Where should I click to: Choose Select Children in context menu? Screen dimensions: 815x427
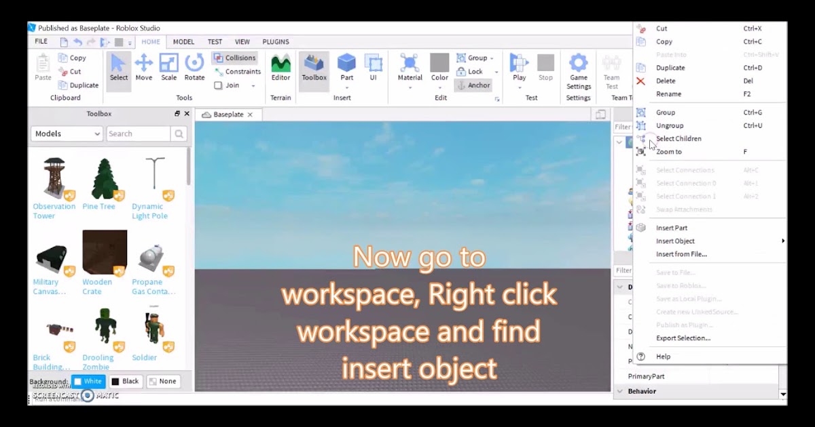[x=710, y=138]
